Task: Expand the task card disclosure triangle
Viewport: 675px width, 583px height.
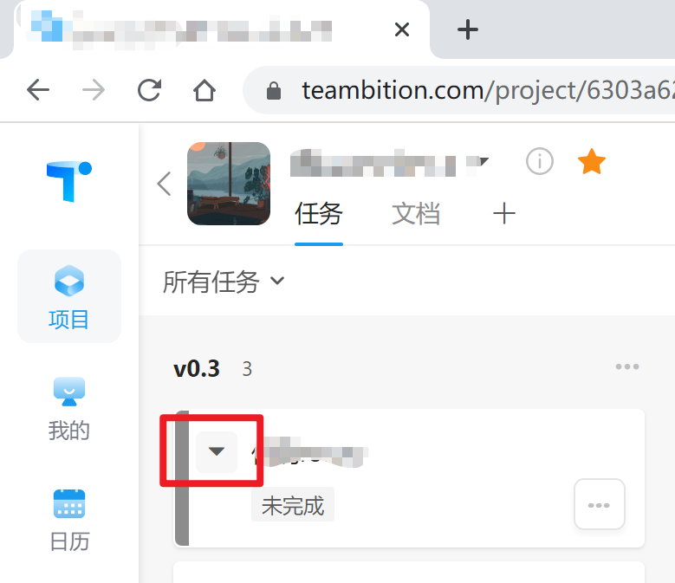Action: [216, 452]
